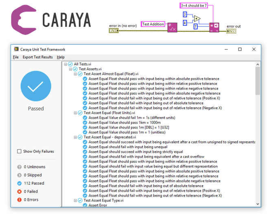Select 'Assert Equal should fail ... after a cast overflow'
This screenshot has height=214, width=271.
[x=146, y=157]
